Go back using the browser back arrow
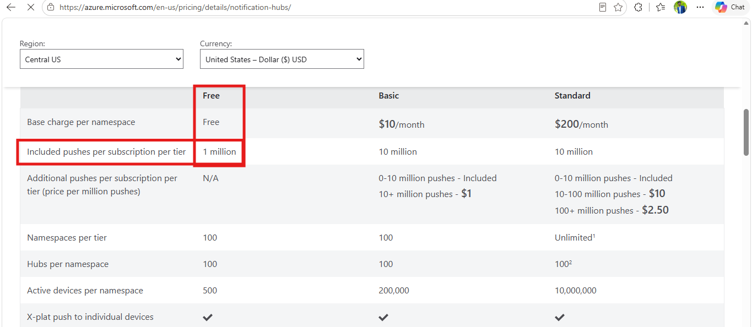 click(x=10, y=7)
